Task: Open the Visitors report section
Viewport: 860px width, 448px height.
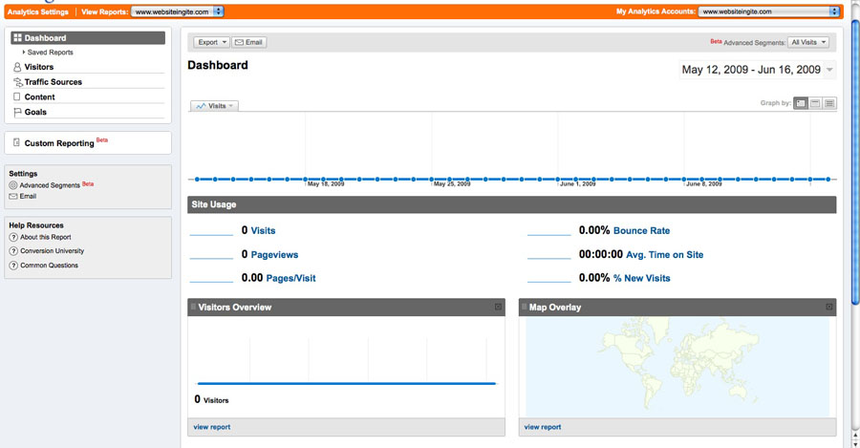Action: coord(38,67)
